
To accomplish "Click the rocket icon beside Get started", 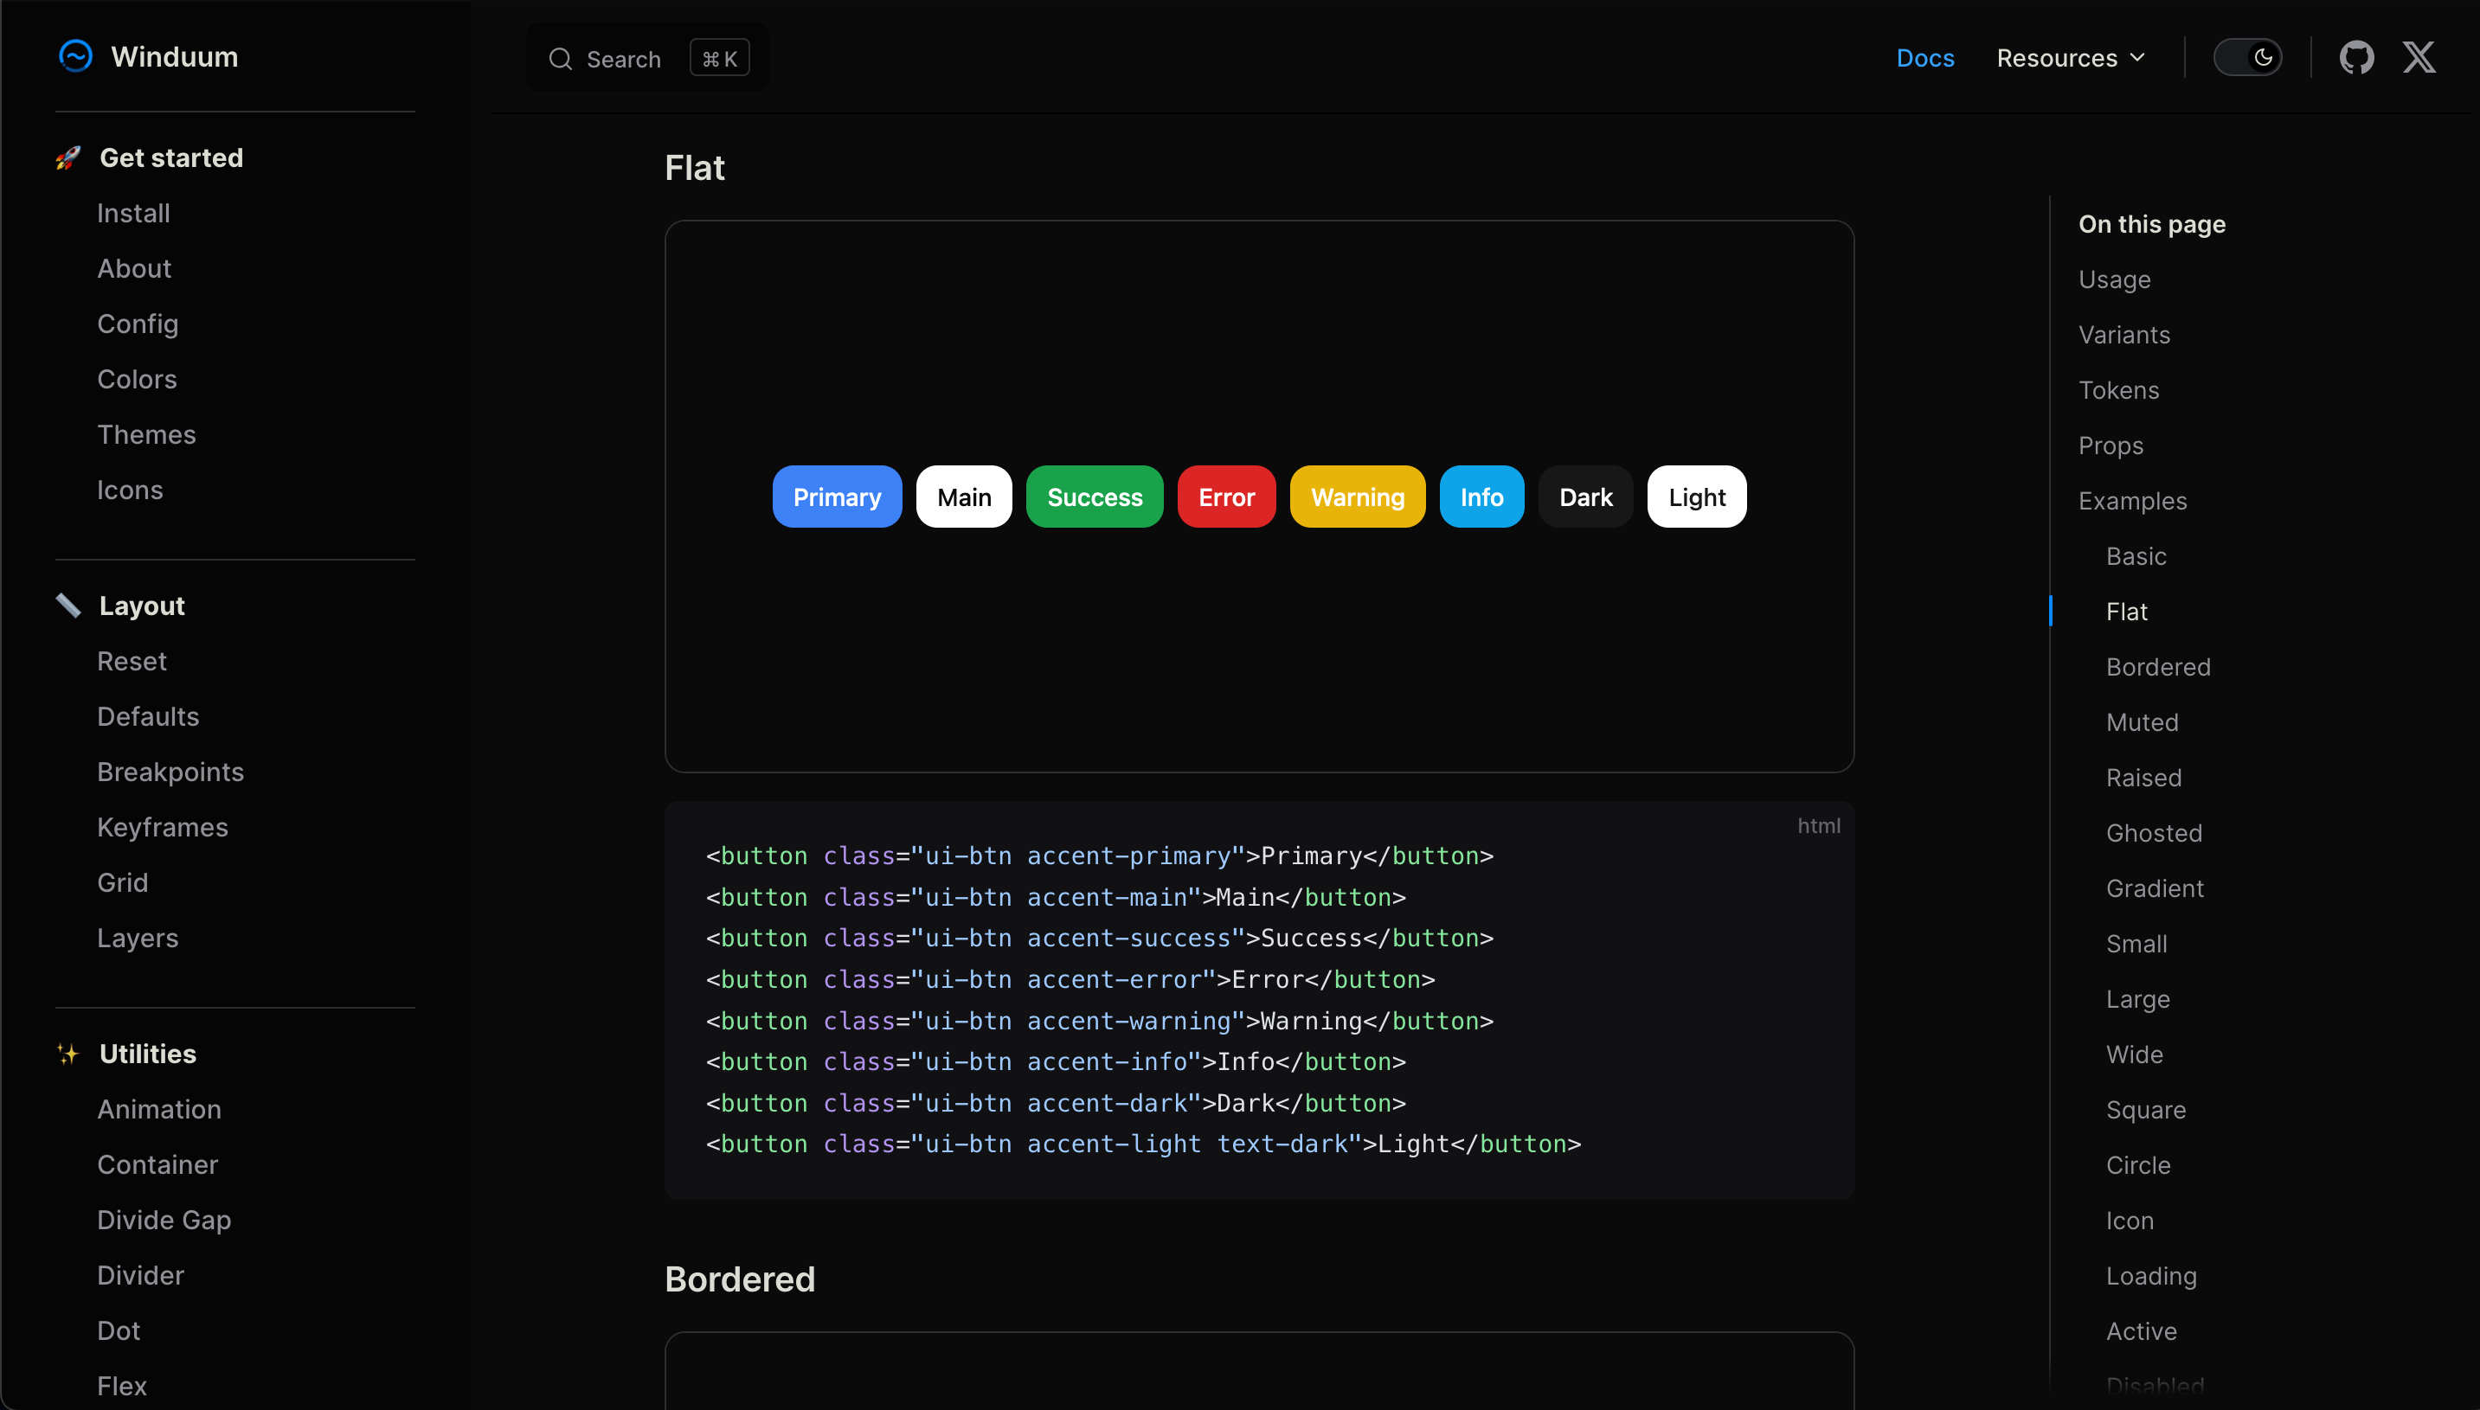I will [x=67, y=157].
